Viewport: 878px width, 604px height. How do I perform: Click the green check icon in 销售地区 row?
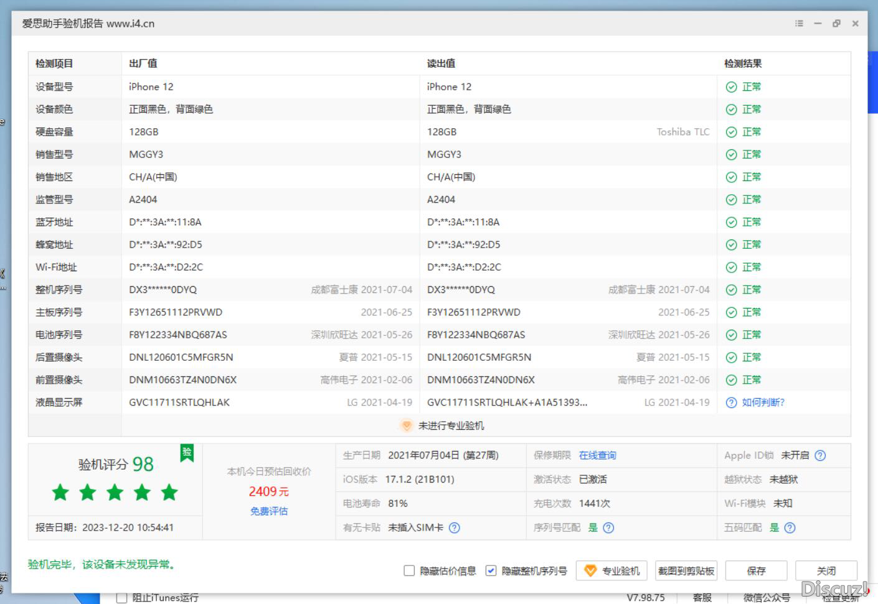pos(732,177)
